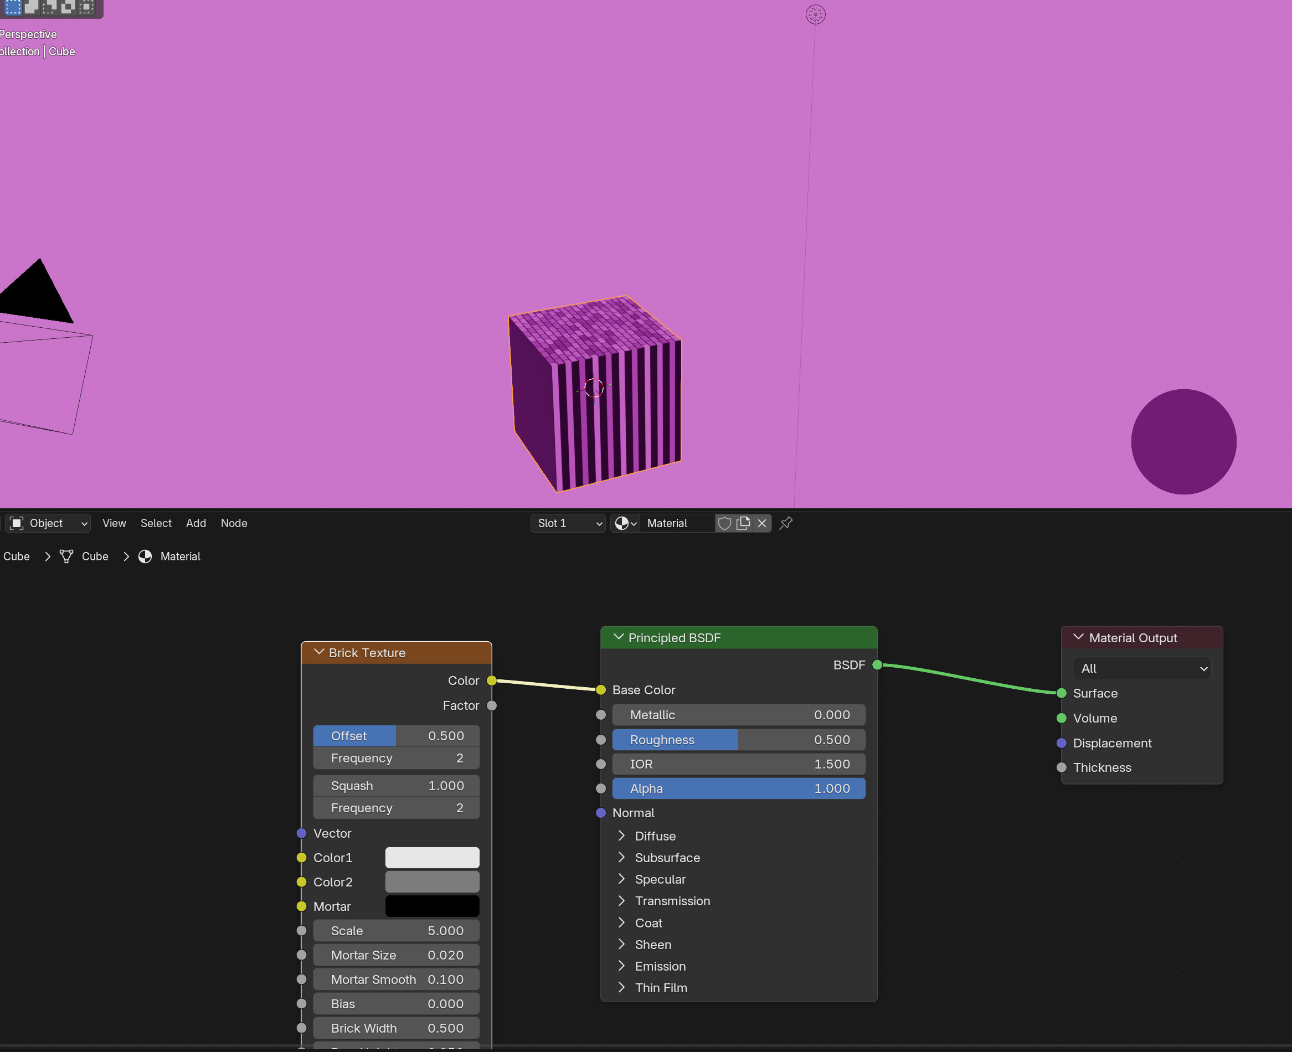Collapse the Principled BSDF node
This screenshot has width=1292, height=1052.
[618, 637]
